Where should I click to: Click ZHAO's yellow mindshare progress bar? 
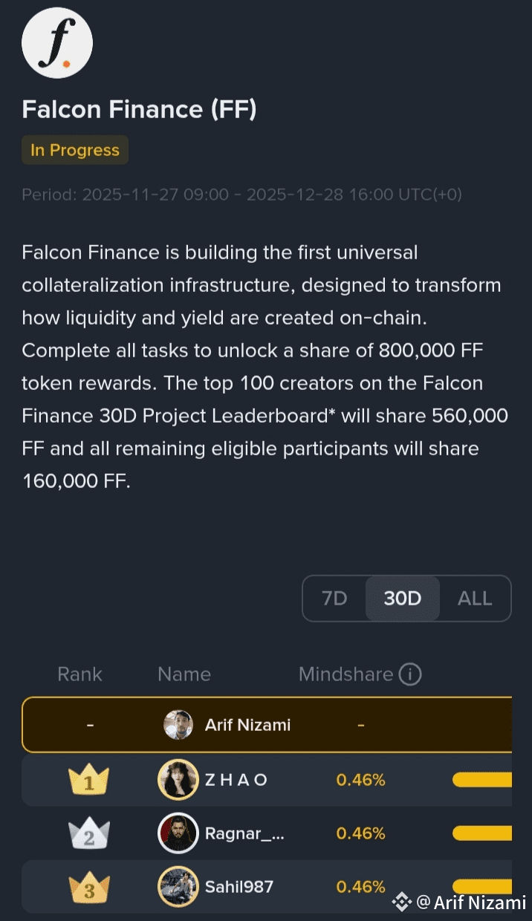click(482, 780)
